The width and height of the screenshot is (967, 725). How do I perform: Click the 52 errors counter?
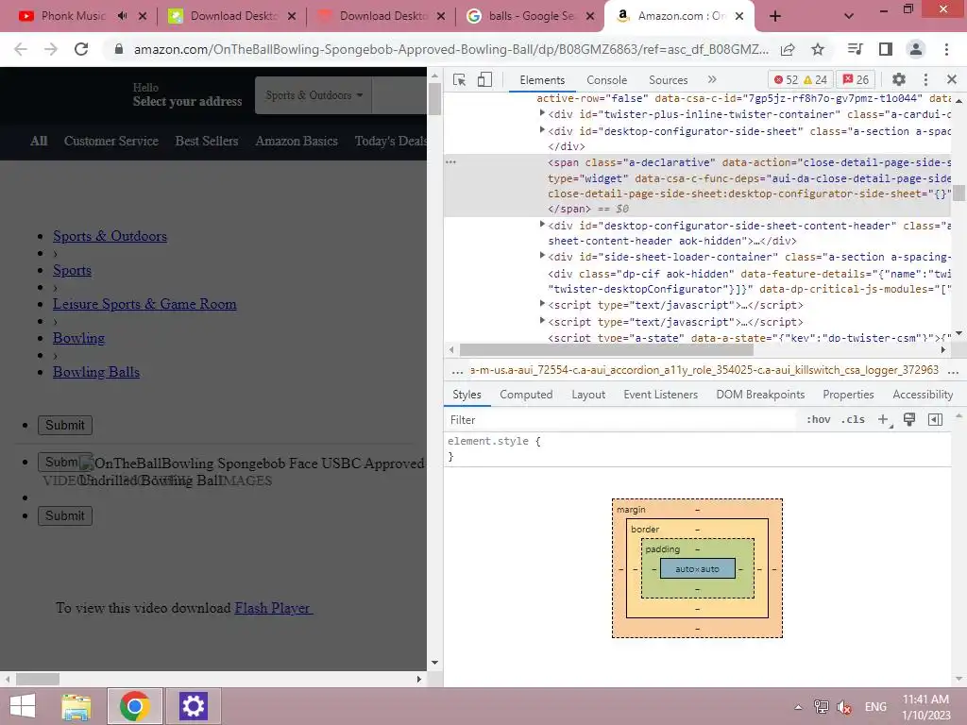point(786,79)
